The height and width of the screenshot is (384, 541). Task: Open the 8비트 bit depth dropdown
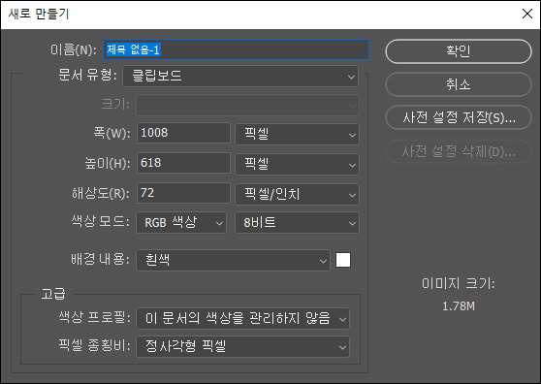click(x=297, y=222)
